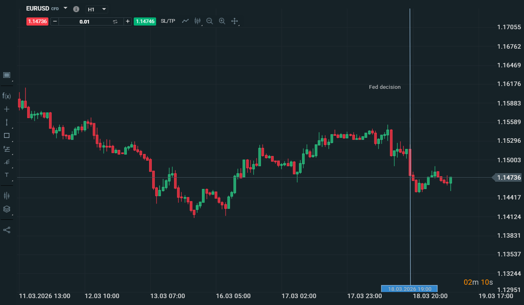
Task: Click SL/TP to set stop loss
Action: tap(168, 21)
